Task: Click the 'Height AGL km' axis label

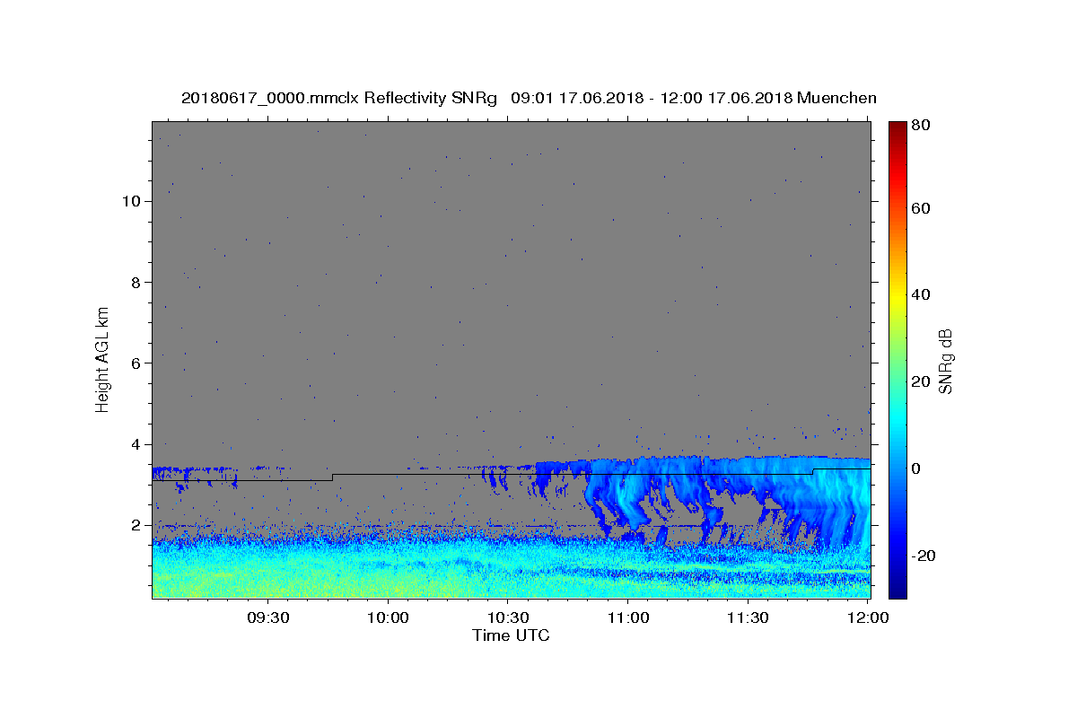Action: (x=103, y=358)
